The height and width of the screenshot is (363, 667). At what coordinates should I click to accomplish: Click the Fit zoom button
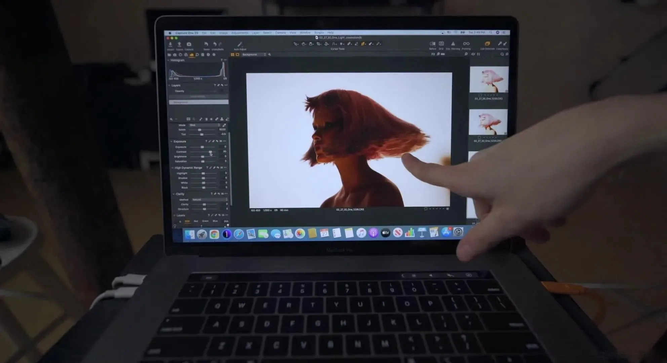tap(433, 54)
